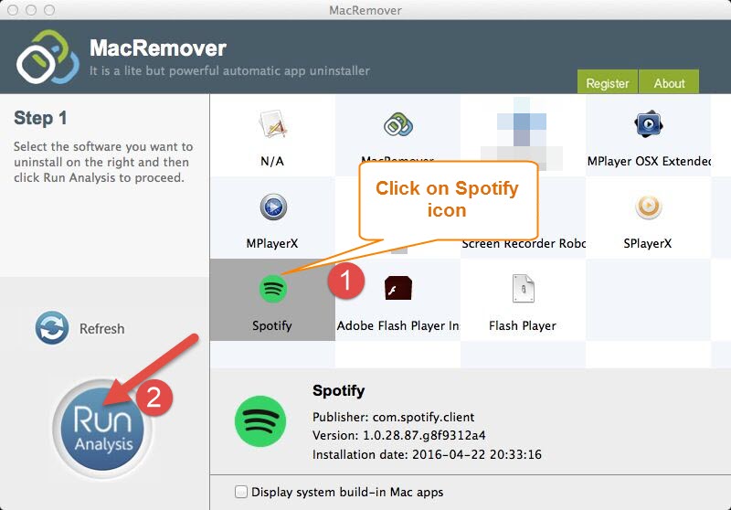This screenshot has width=731, height=510.
Task: Click the SPlayerX label text
Action: [648, 243]
